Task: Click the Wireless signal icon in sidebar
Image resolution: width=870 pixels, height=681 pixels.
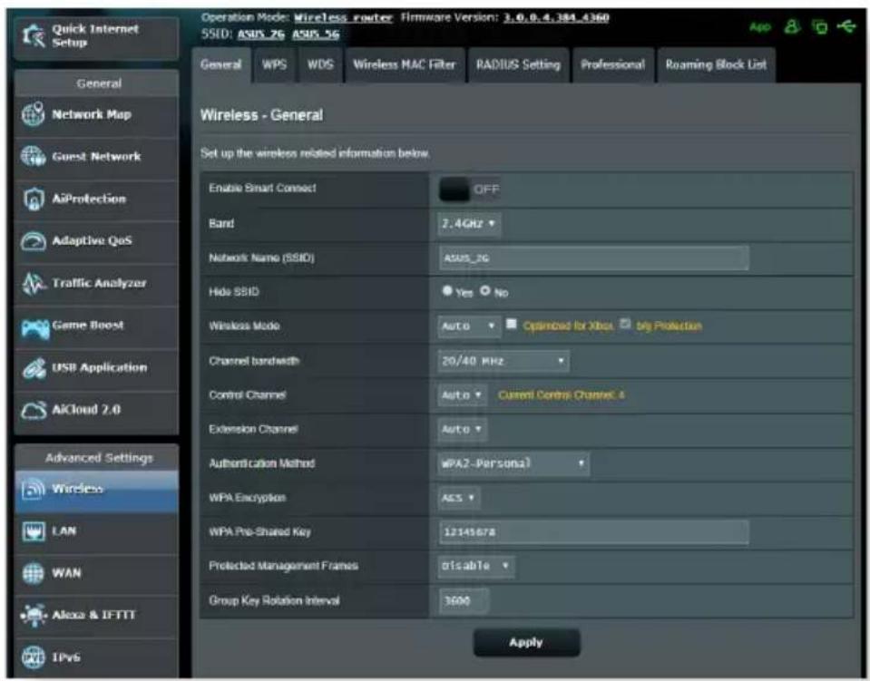Action: (x=34, y=489)
